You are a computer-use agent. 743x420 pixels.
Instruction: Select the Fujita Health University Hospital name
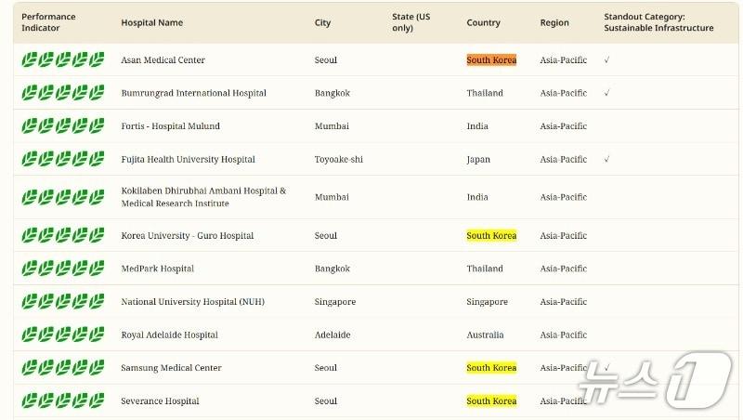(x=189, y=159)
